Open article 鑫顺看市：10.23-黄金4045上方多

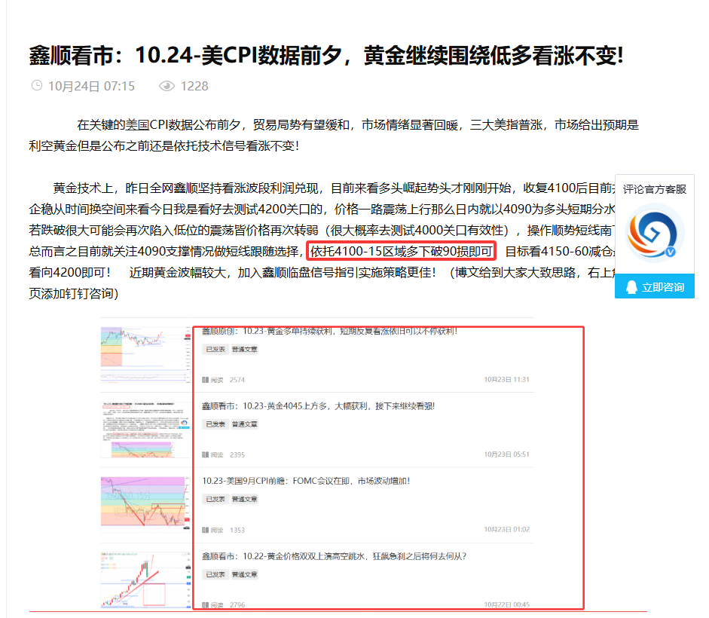click(318, 406)
